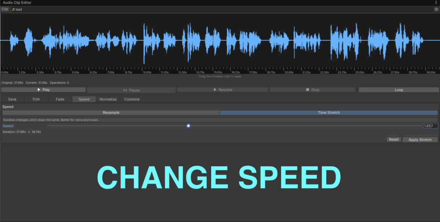Select the Time Stretch mode
440x222 pixels.
(x=329, y=113)
